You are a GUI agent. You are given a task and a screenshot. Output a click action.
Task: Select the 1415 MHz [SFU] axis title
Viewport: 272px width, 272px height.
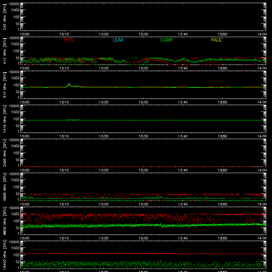click(5, 119)
